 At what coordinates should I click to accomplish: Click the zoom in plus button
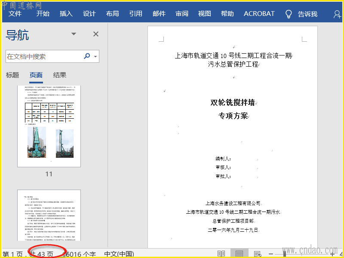332,254
